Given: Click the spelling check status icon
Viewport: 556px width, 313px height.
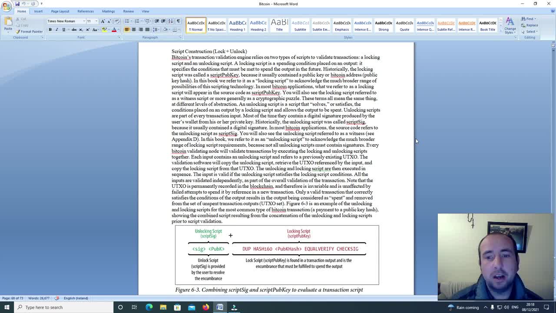Looking at the screenshot, I should pyautogui.click(x=56, y=298).
